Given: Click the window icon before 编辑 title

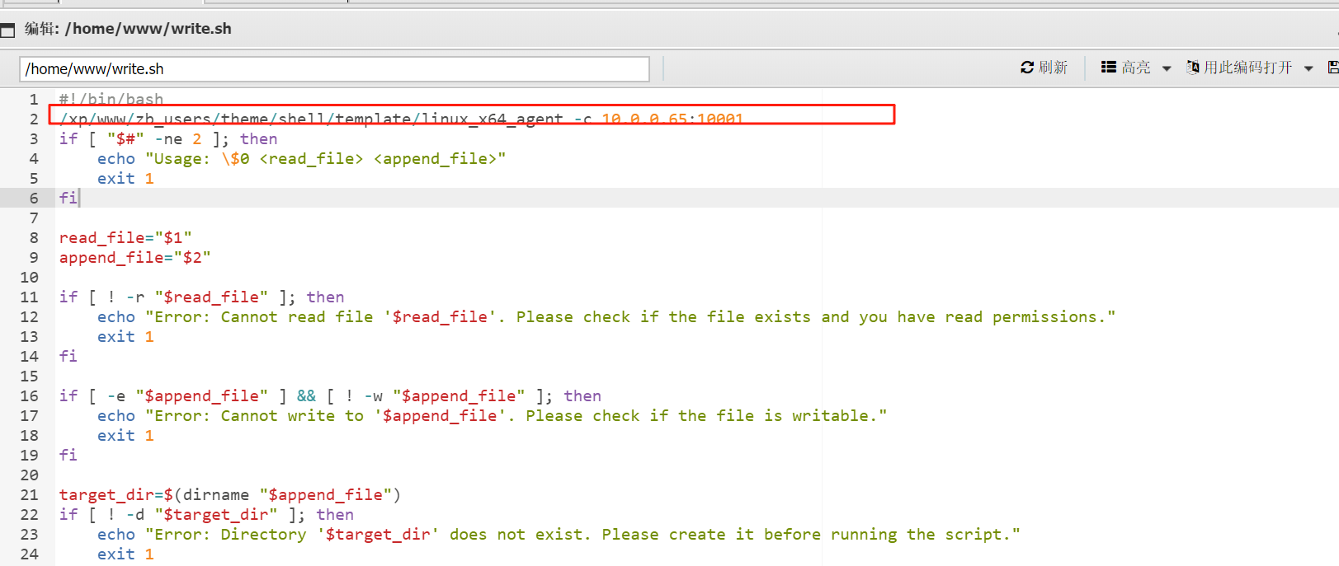Looking at the screenshot, I should 7,30.
